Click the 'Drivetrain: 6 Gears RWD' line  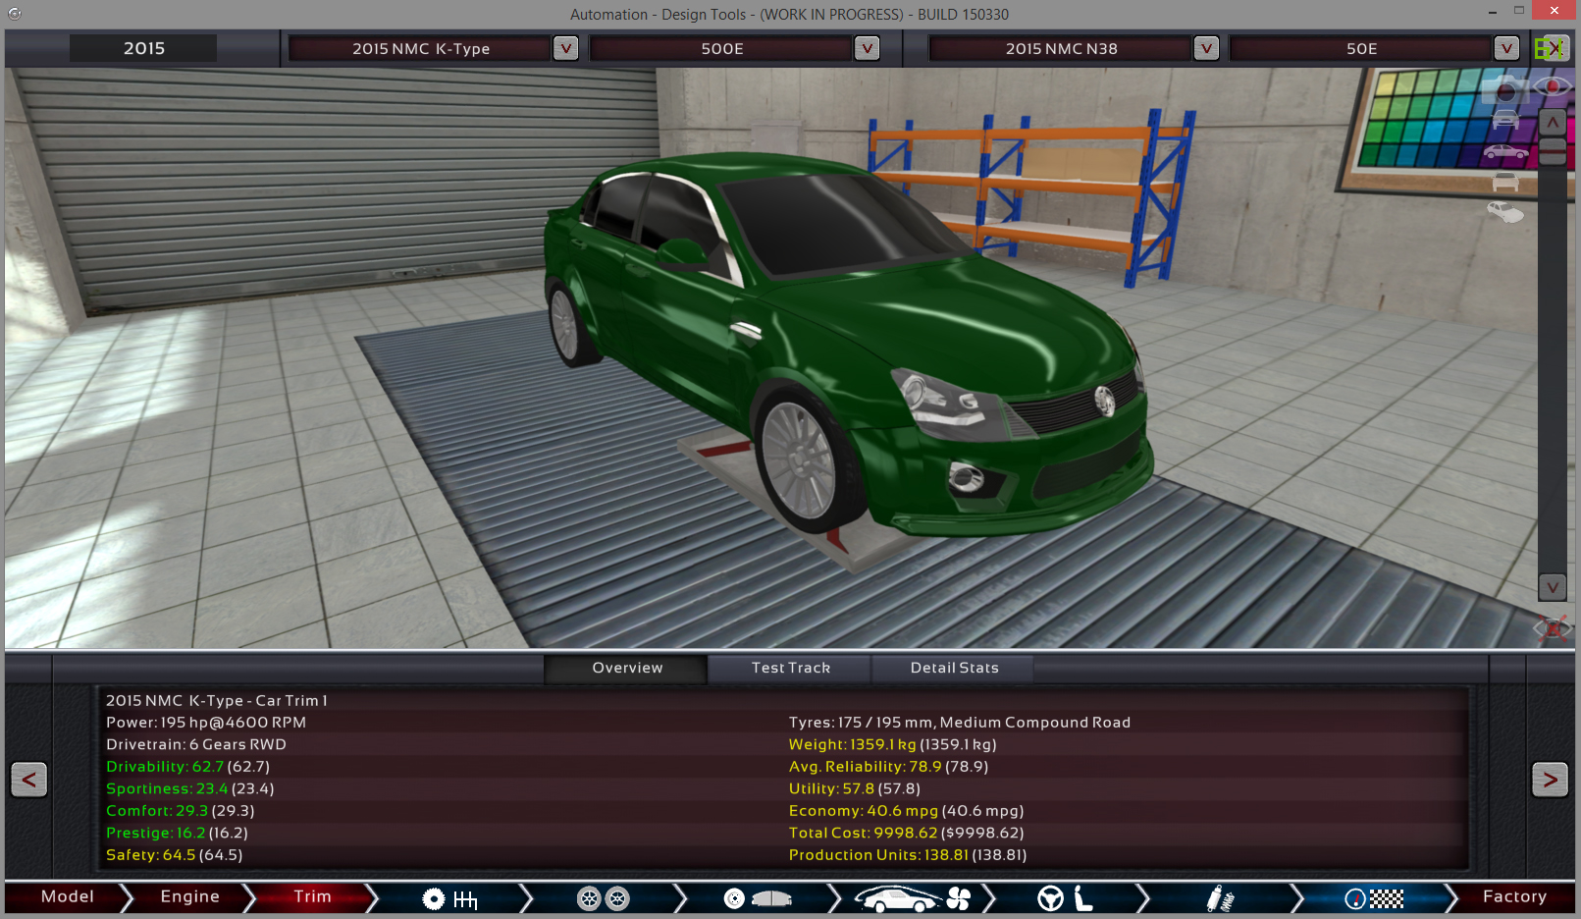(195, 744)
